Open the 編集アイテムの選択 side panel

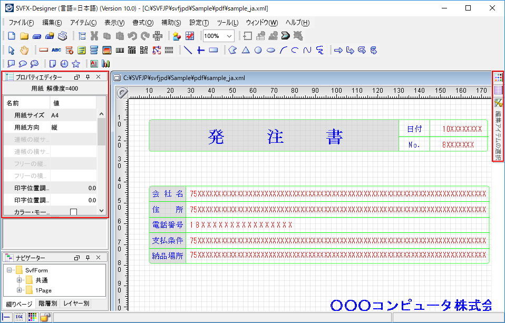[x=498, y=136]
